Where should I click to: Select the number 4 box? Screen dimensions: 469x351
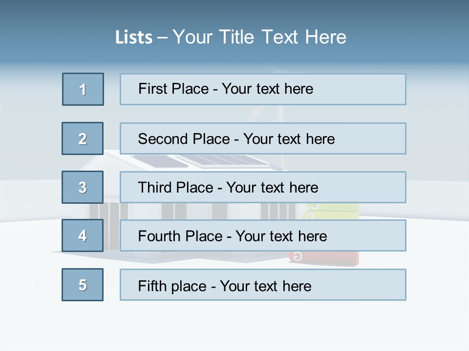pos(83,235)
